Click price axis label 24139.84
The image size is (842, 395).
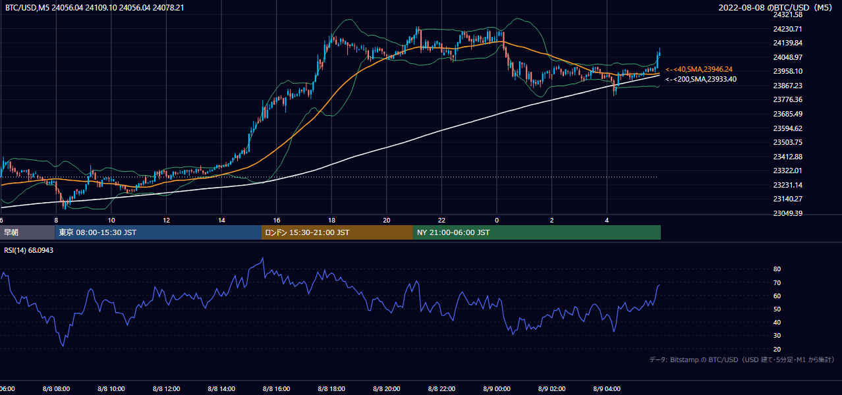788,43
